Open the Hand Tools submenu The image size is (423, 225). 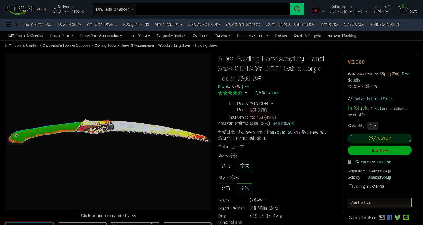tap(139, 36)
